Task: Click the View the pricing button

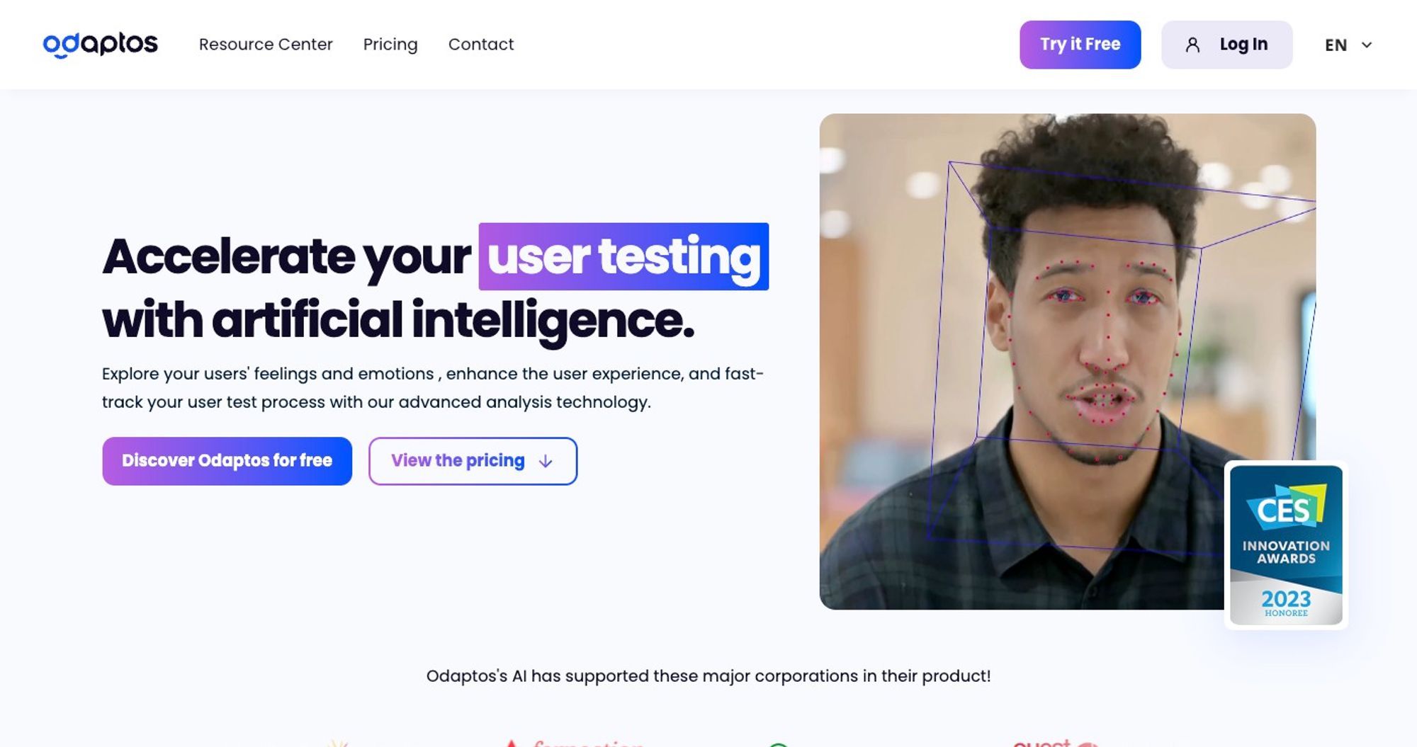Action: (473, 461)
